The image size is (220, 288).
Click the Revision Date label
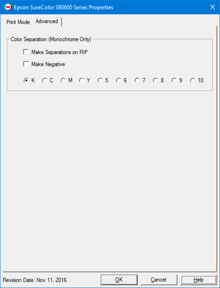pyautogui.click(x=35, y=280)
